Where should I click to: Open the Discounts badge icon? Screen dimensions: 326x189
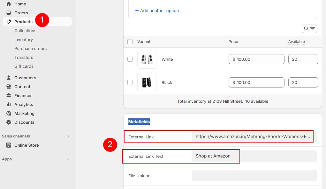tap(9, 122)
